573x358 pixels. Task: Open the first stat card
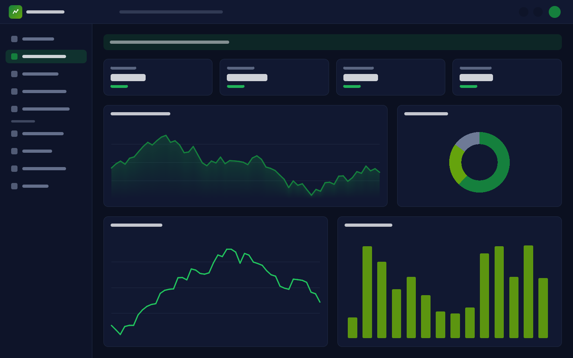tap(158, 77)
